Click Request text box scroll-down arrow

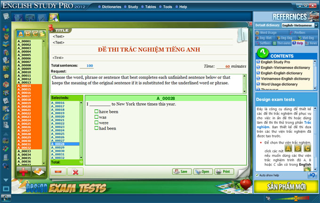pyautogui.click(x=244, y=91)
